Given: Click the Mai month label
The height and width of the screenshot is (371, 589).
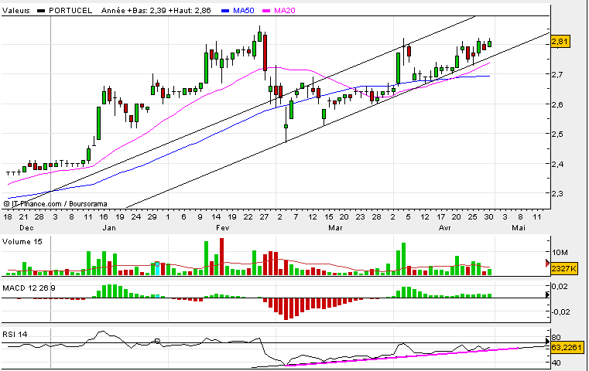Looking at the screenshot, I should [519, 228].
